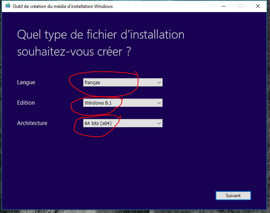Open the Langue dropdown showing français
The height and width of the screenshot is (213, 270).
(x=123, y=82)
